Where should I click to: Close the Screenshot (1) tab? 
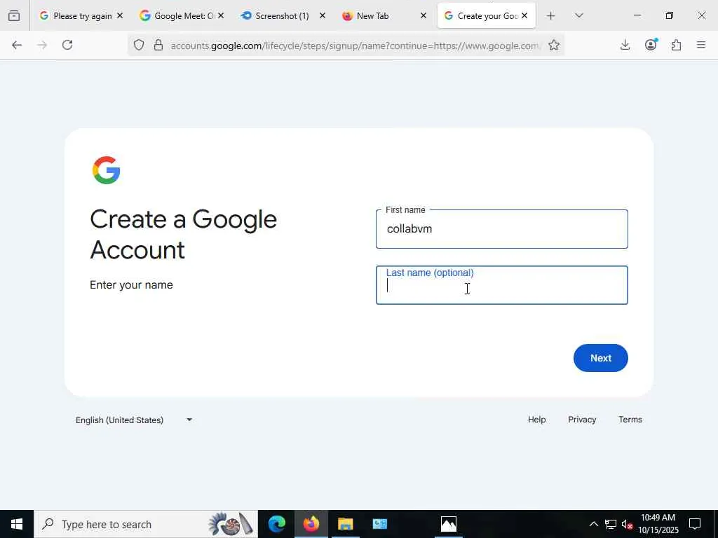coord(323,15)
